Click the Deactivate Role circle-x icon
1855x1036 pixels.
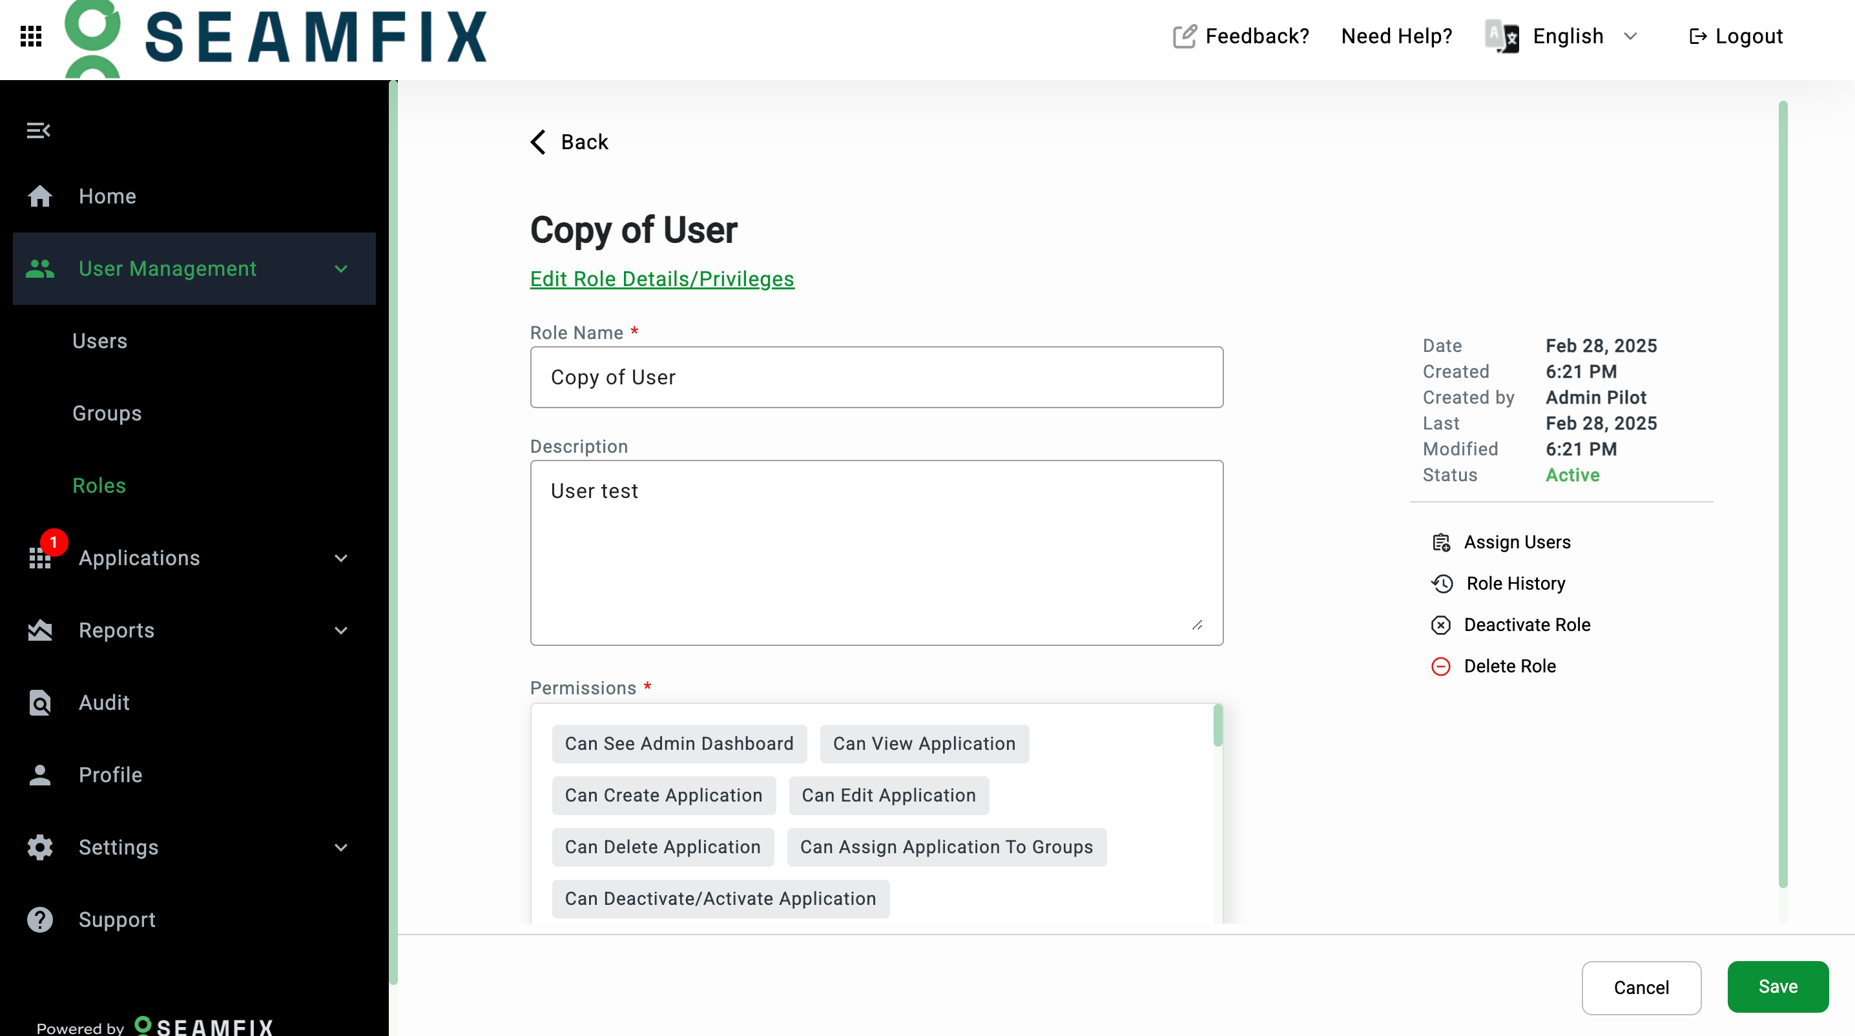coord(1441,625)
